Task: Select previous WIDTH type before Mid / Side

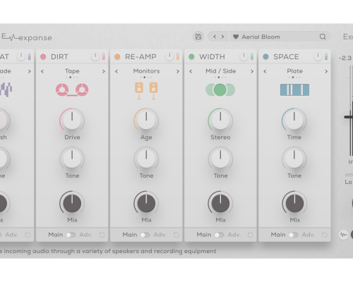Action: click(x=191, y=71)
